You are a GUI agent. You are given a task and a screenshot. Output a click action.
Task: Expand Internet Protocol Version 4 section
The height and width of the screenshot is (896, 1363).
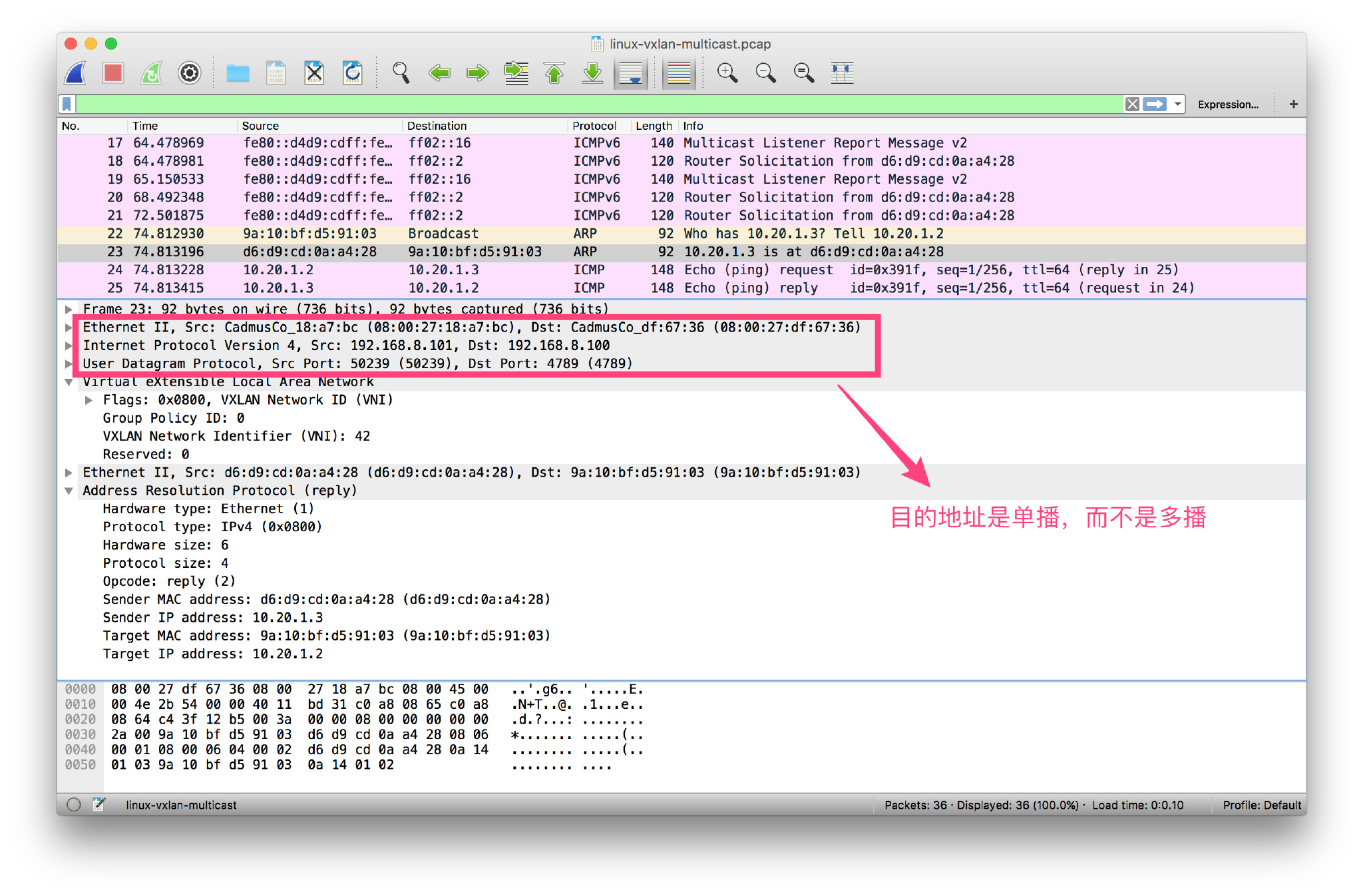click(69, 345)
